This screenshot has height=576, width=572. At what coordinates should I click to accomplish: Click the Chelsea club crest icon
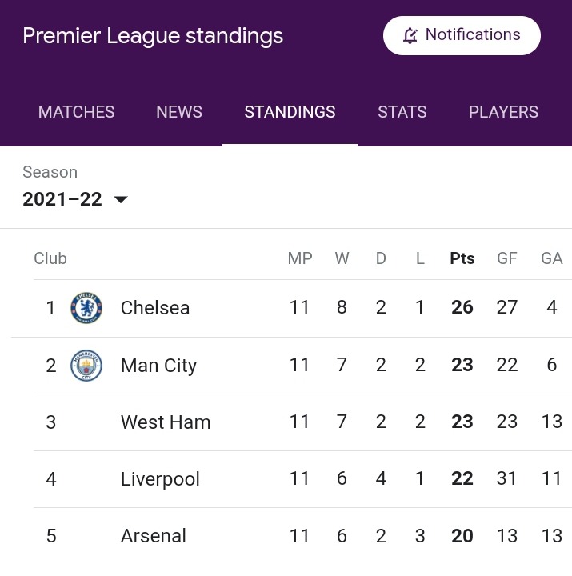(86, 308)
